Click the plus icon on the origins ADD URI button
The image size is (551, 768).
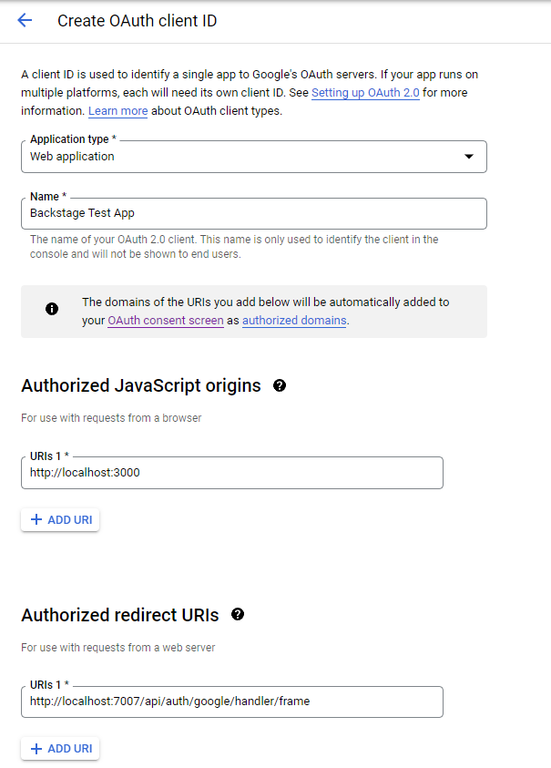pyautogui.click(x=38, y=519)
